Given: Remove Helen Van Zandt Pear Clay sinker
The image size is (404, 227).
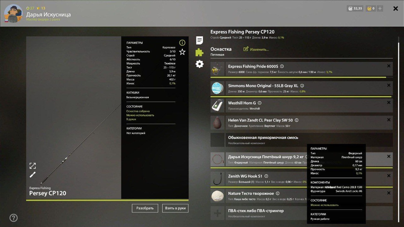Looking at the screenshot, I should [x=389, y=120].
